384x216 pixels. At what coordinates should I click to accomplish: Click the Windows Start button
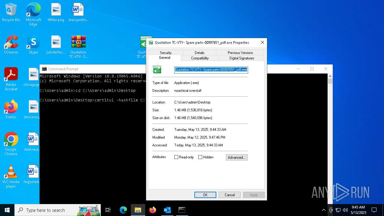[x=7, y=210]
